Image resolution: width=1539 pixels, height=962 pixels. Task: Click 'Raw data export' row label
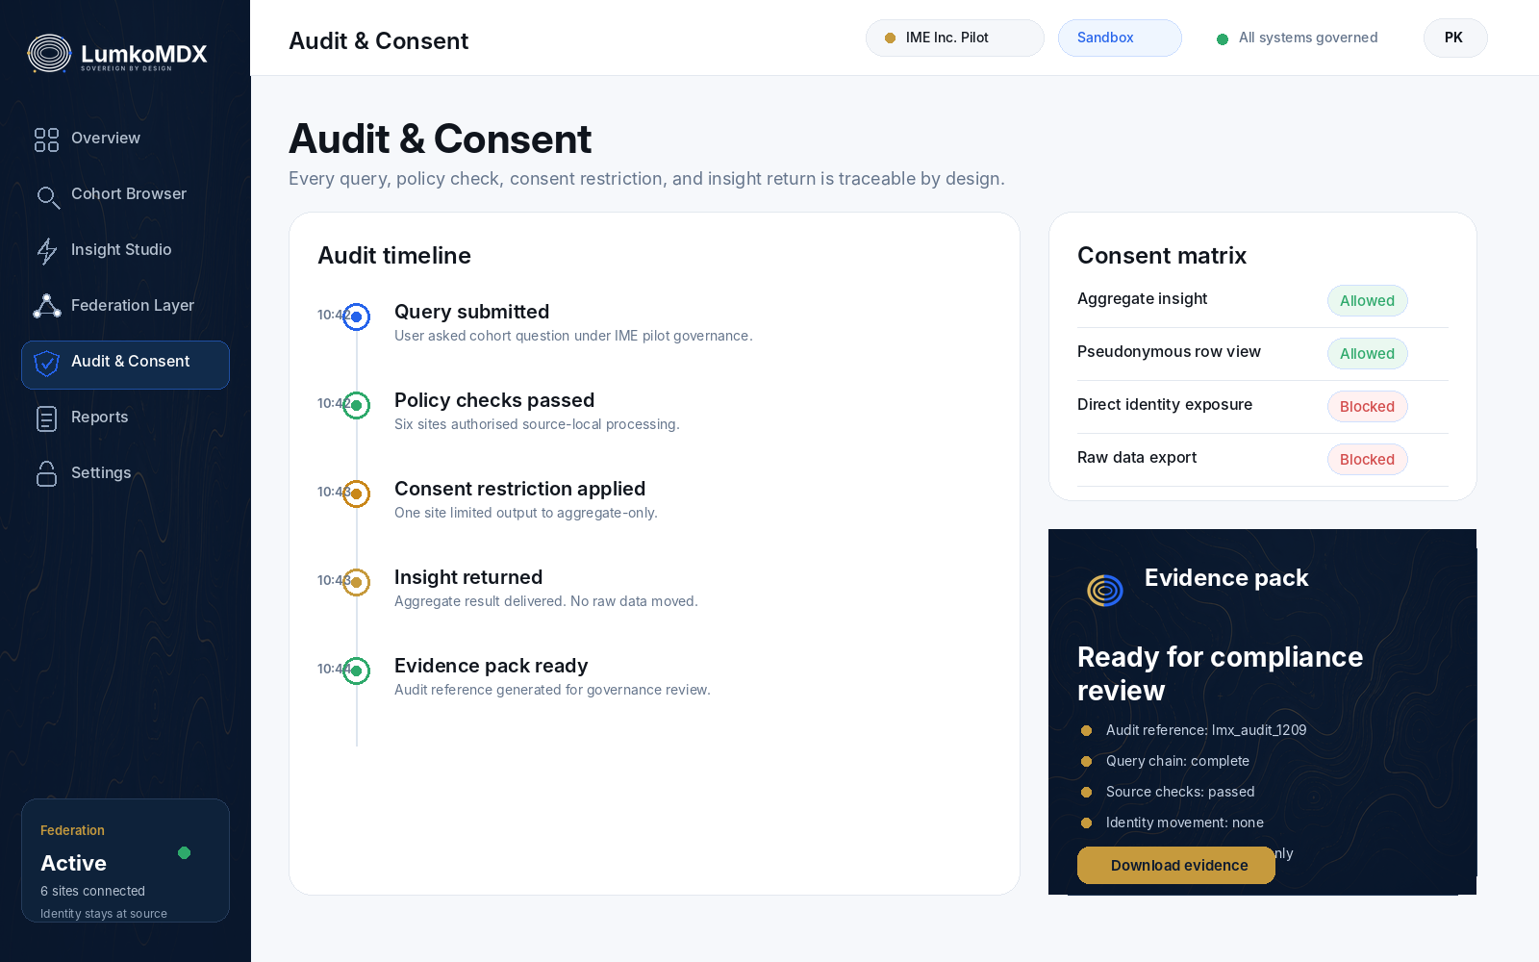point(1137,457)
